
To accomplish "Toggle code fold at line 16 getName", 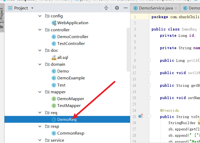I will pos(149,85).
